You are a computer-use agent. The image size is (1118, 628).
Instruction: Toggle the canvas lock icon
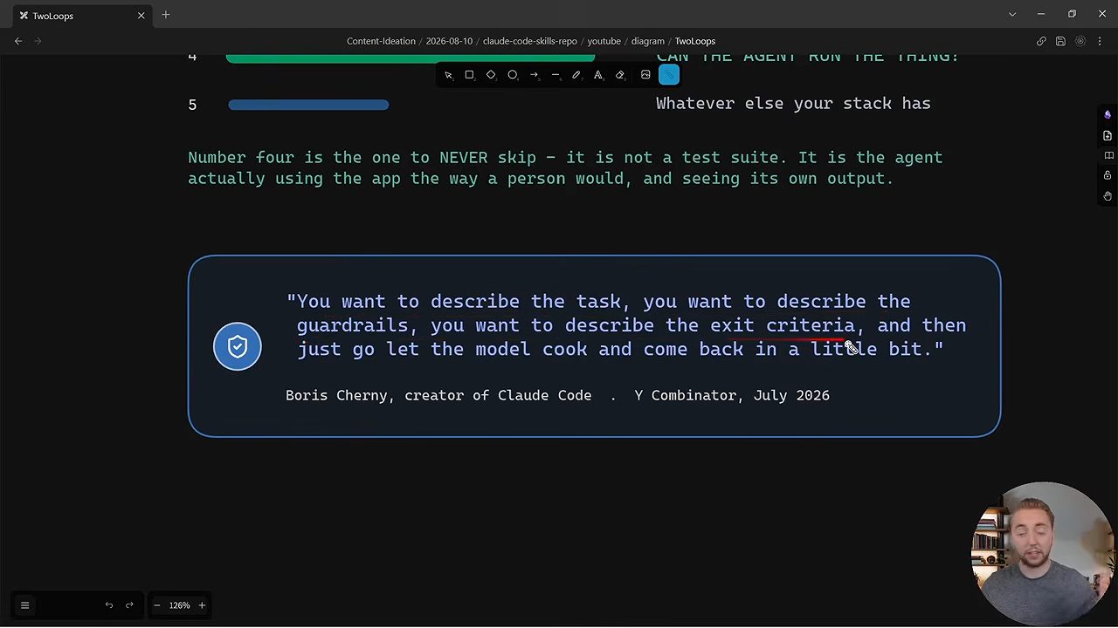click(x=1108, y=175)
